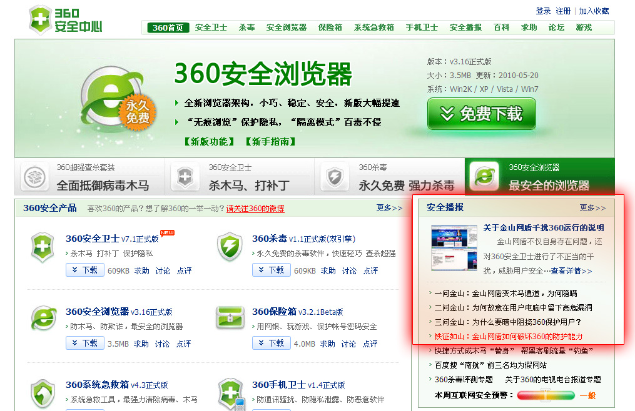Open 三问金山 news item
The height and width of the screenshot is (411, 635).
point(508,322)
